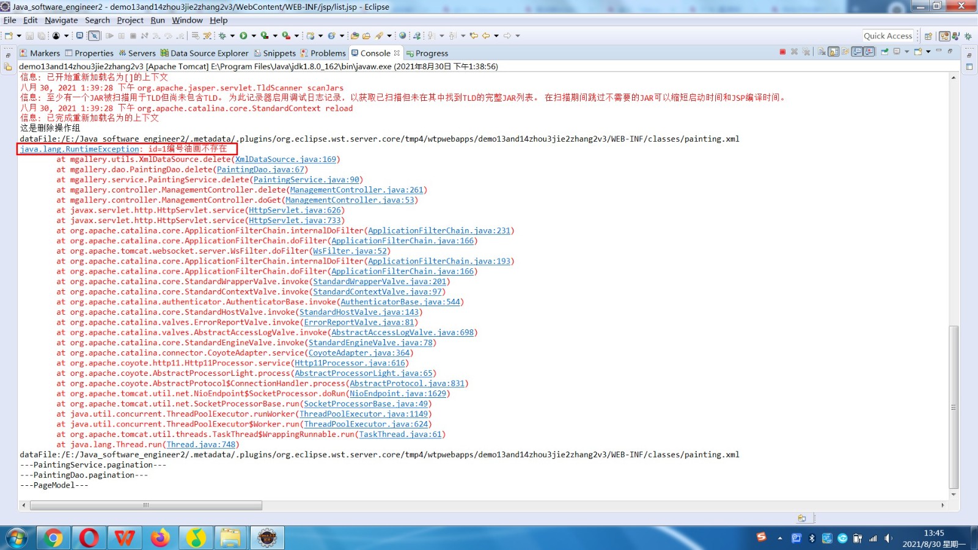This screenshot has width=978, height=550.
Task: Switch to the Problems tab
Action: (x=323, y=53)
